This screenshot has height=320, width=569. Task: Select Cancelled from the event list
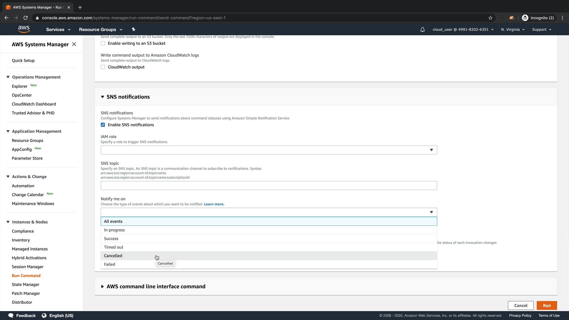[113, 256]
